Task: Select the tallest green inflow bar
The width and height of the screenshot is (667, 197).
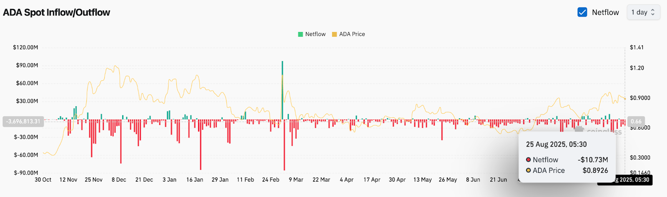Action: click(282, 90)
